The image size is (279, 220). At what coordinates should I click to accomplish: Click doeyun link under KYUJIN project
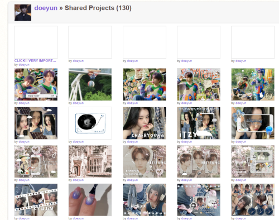point(24,218)
